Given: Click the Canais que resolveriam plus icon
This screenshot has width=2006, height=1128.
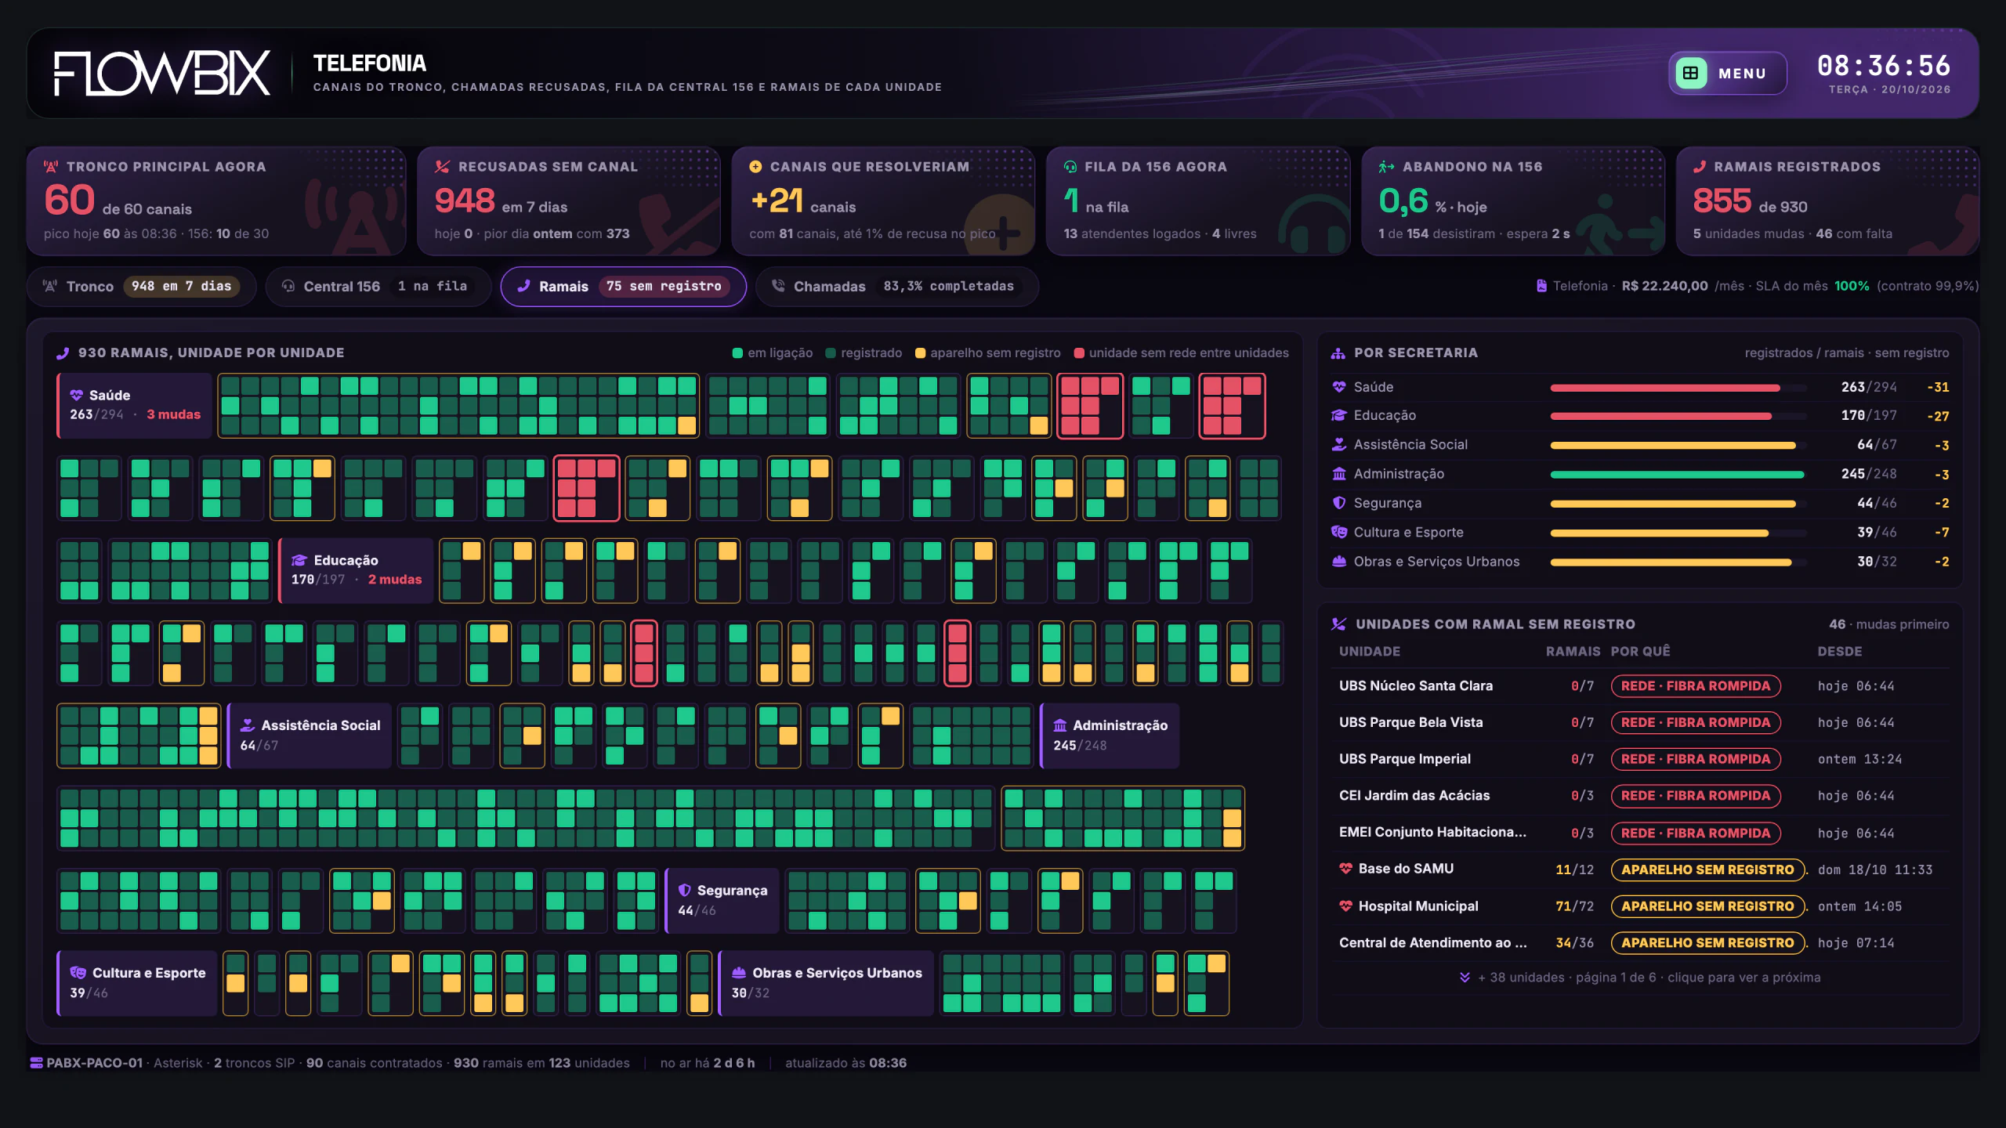Looking at the screenshot, I should (x=755, y=167).
